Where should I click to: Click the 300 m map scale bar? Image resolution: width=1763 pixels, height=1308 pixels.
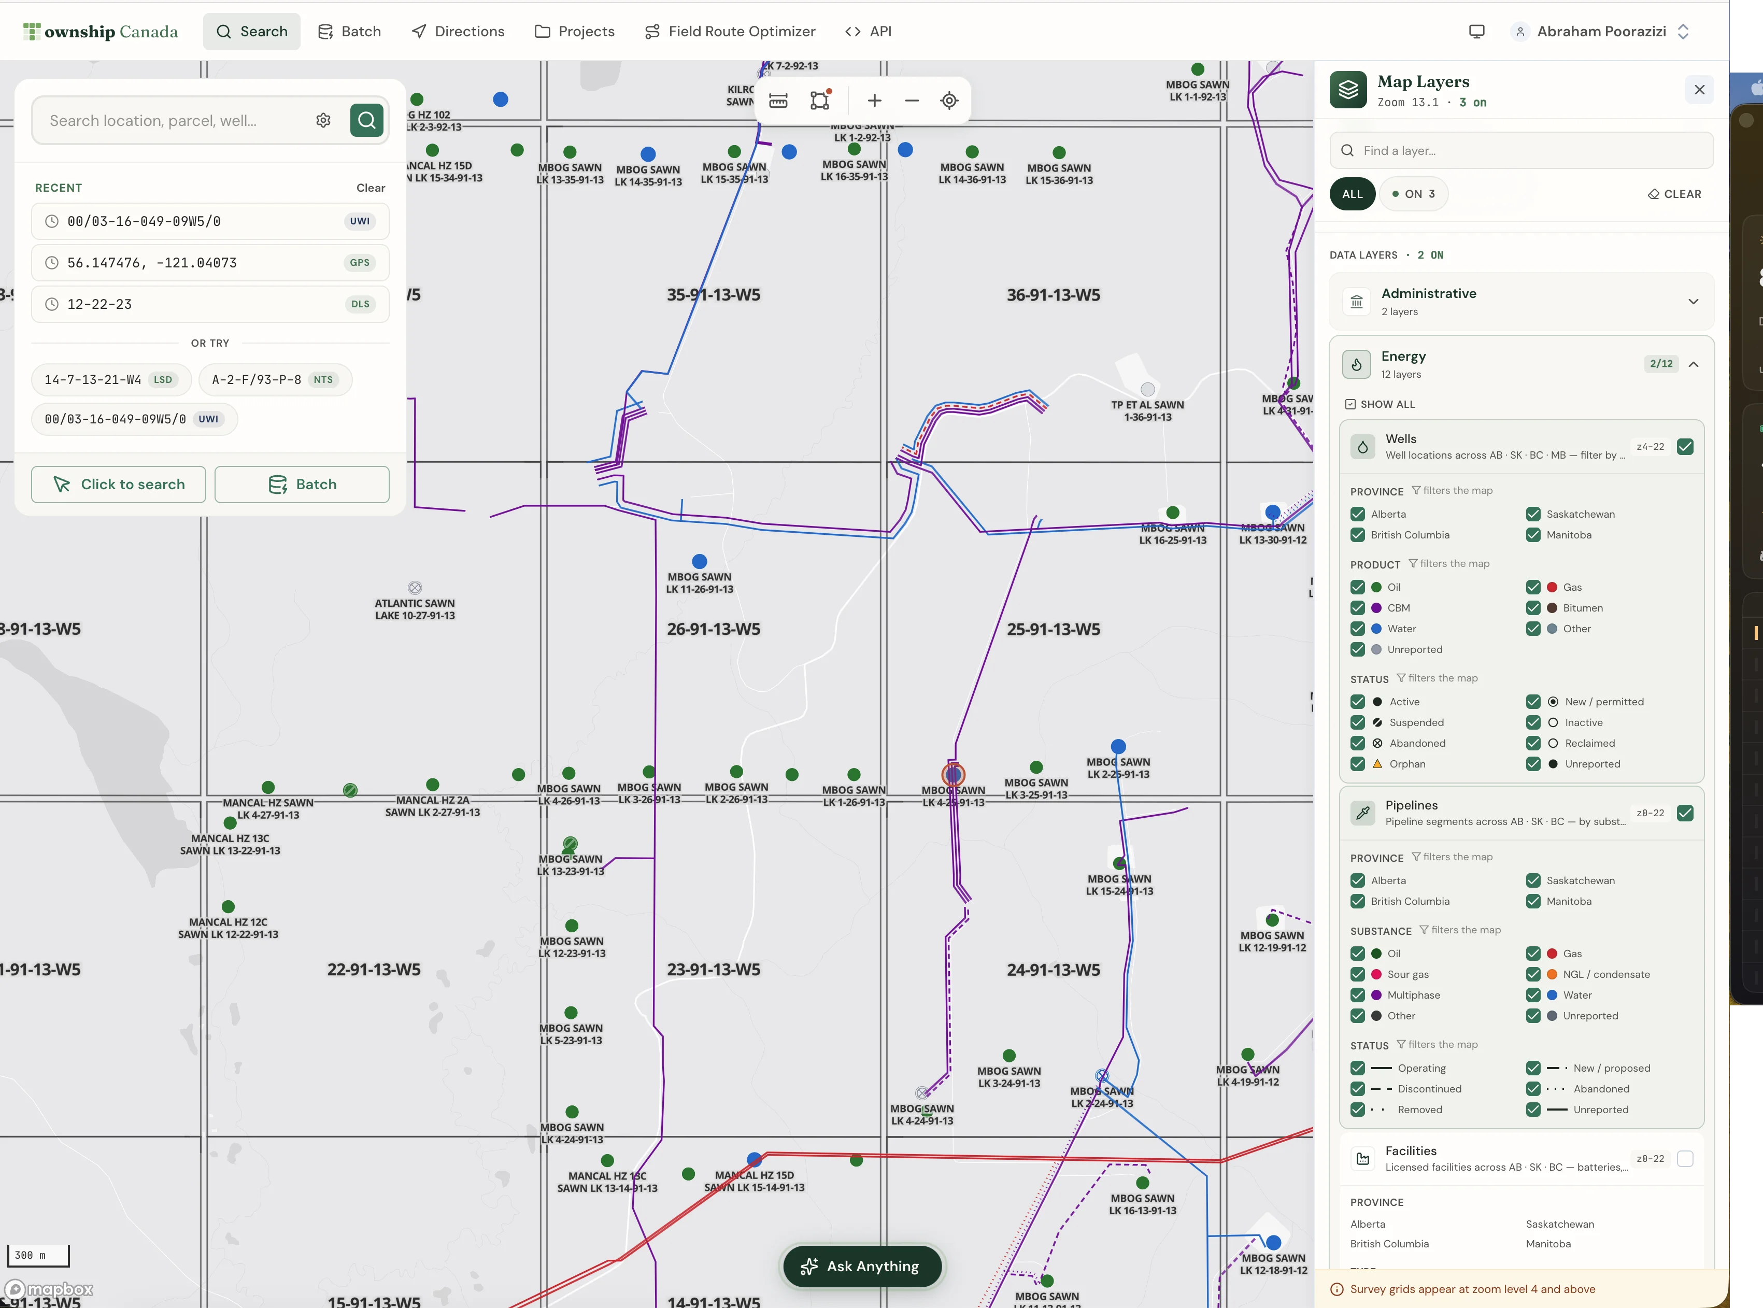[x=38, y=1256]
